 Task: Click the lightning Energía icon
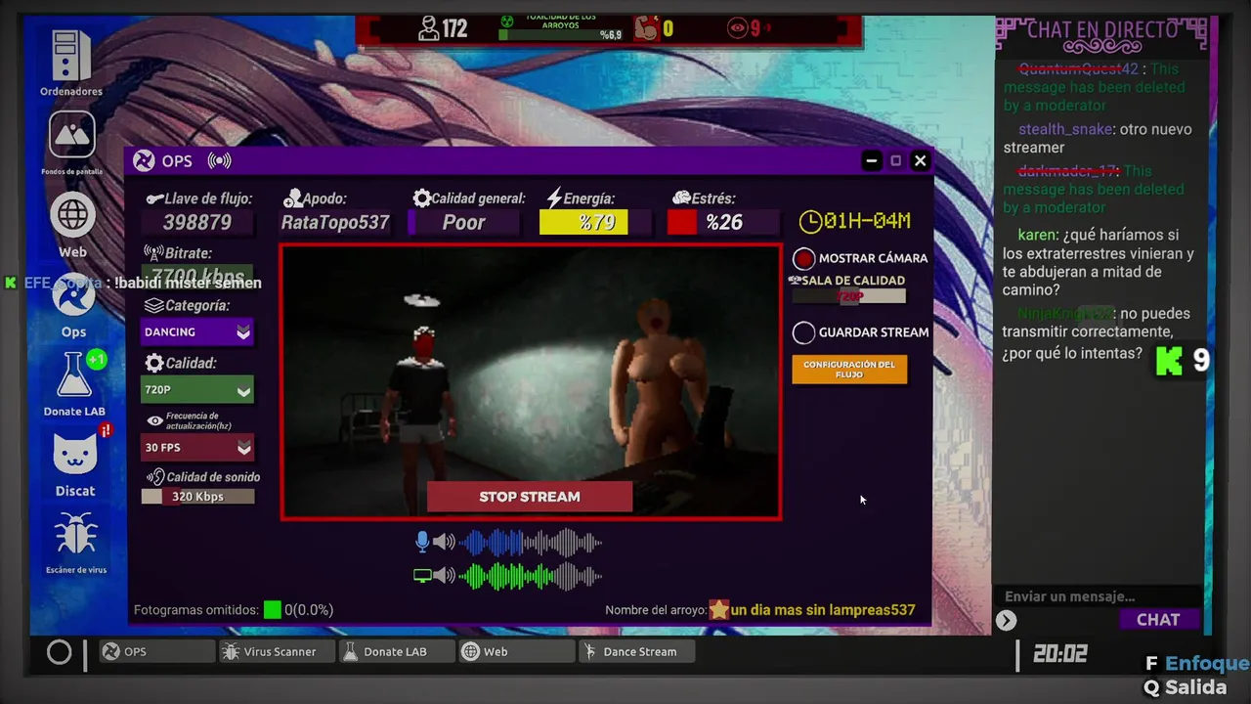(554, 198)
